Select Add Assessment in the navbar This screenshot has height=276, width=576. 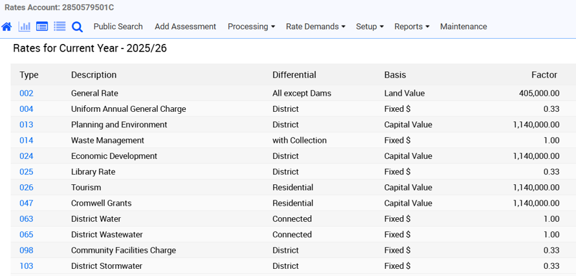coord(185,27)
